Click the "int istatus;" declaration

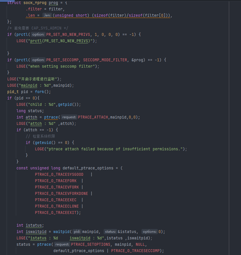30,226
